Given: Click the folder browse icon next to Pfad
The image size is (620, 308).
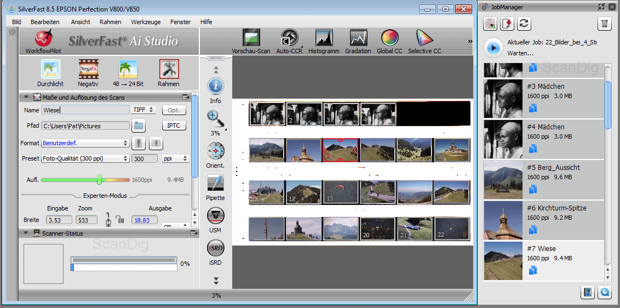Looking at the screenshot, I should (139, 126).
